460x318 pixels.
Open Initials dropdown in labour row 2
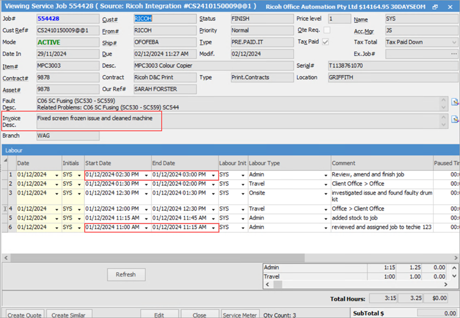click(x=79, y=184)
